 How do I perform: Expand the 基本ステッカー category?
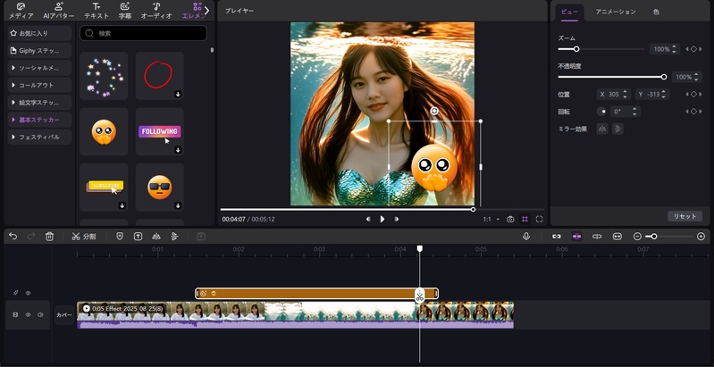coord(39,120)
